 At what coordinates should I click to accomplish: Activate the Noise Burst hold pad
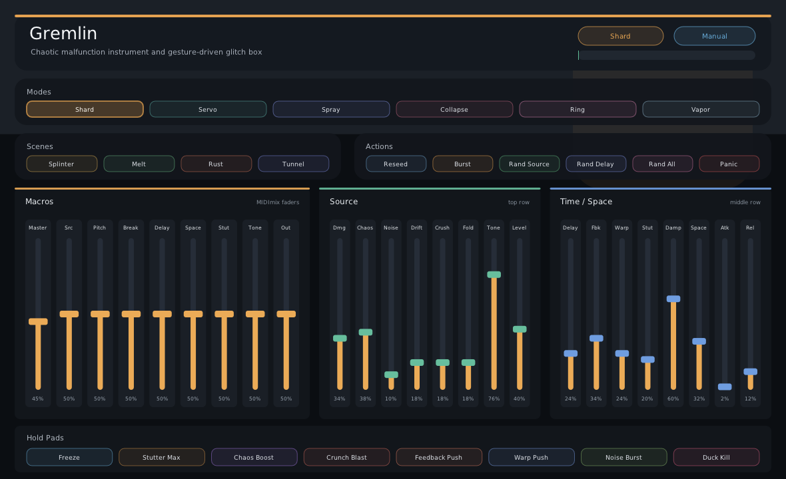[623, 457]
